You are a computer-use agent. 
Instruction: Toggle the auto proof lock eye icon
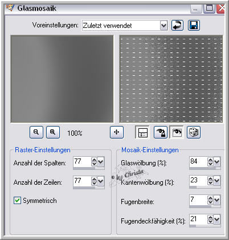pos(161,132)
